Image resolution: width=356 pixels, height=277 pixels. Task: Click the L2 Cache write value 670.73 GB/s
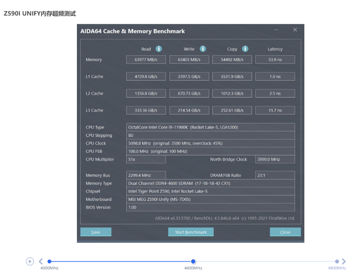tap(189, 93)
